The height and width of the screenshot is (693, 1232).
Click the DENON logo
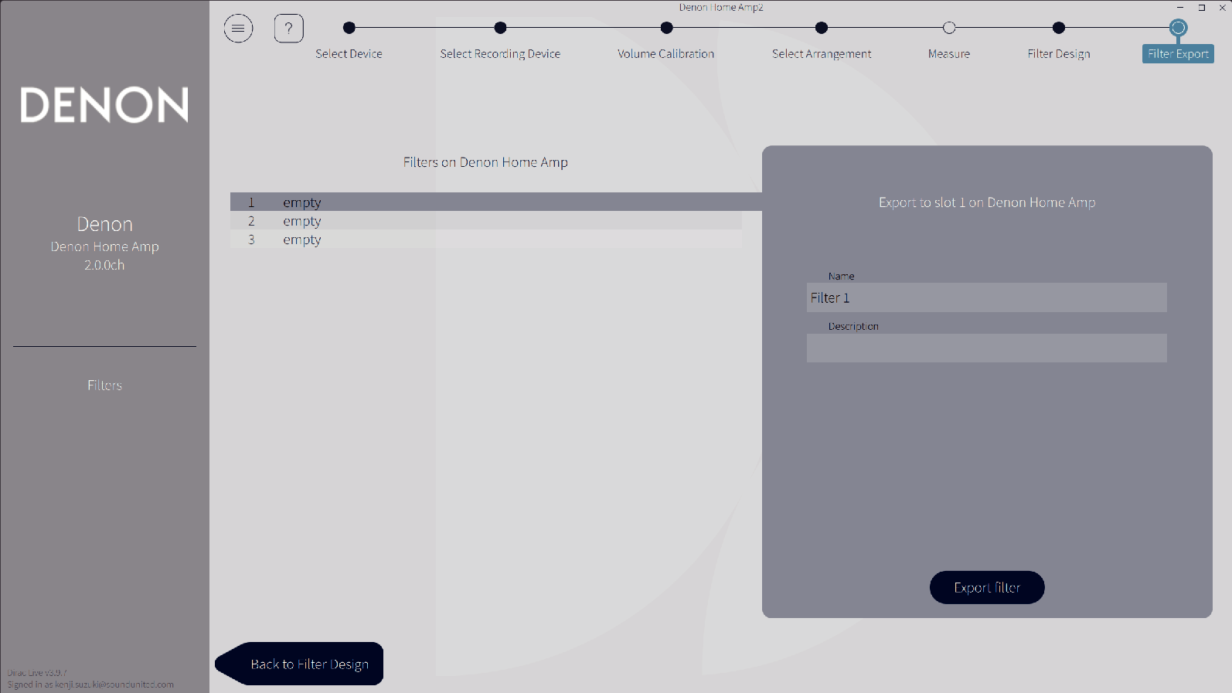click(104, 105)
